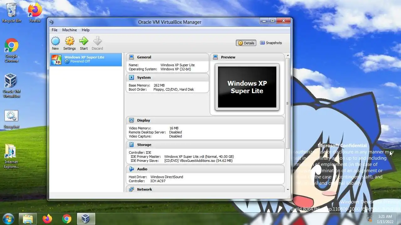Open the Firefox desktop shortcut

tap(35, 13)
